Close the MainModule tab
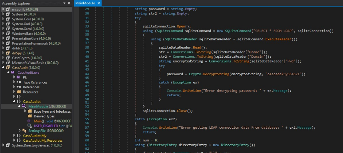Image resolution: width=343 pixels, height=153 pixels. pyautogui.click(x=99, y=3)
